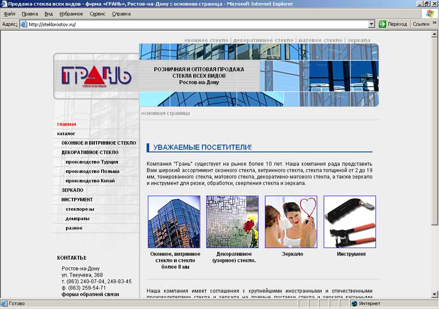
Task: Open the Справка menu
Action: pos(121,14)
